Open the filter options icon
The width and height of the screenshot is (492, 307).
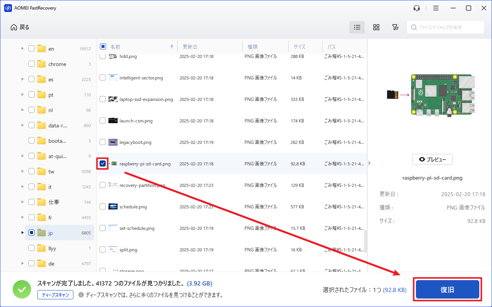click(x=395, y=27)
